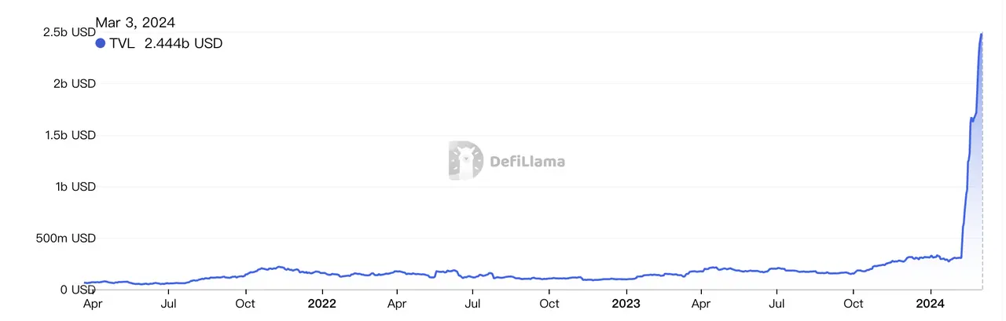This screenshot has width=1006, height=321.
Task: Click the 2023 year marker on the timeline
Action: coord(626,303)
